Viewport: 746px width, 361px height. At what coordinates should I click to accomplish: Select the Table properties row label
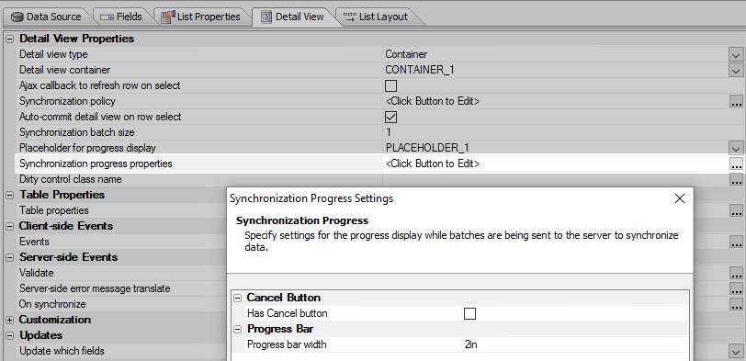pyautogui.click(x=54, y=210)
